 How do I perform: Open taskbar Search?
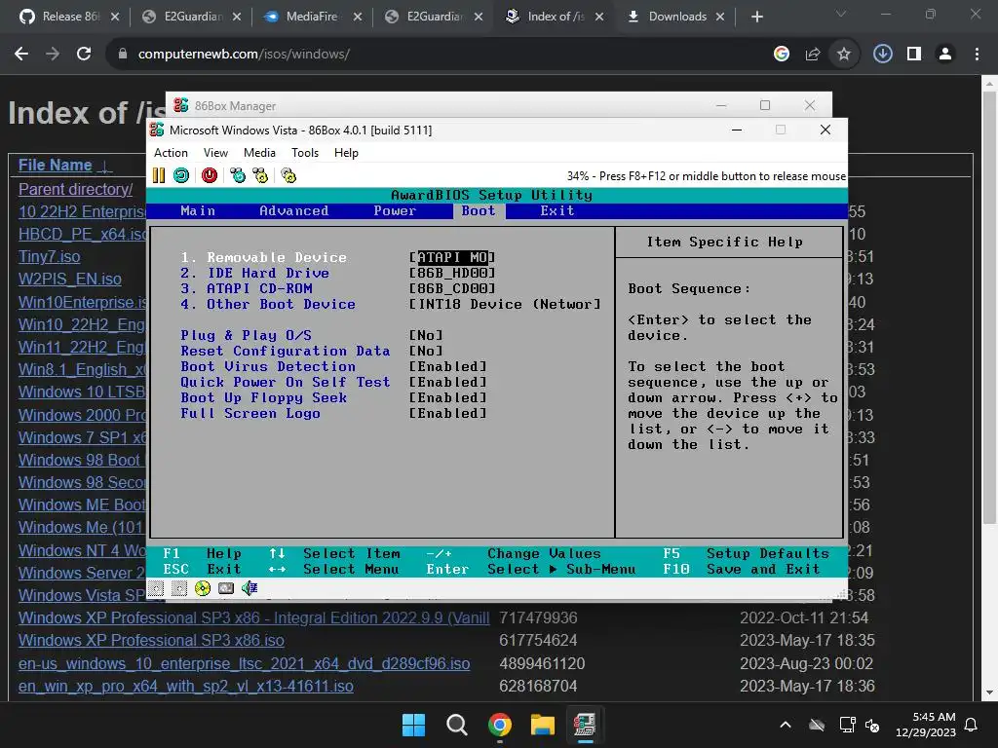tap(456, 725)
